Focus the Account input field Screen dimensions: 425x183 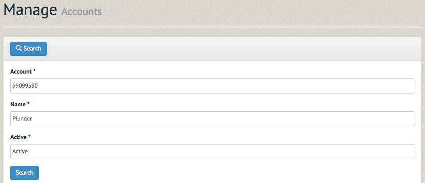coord(212,86)
